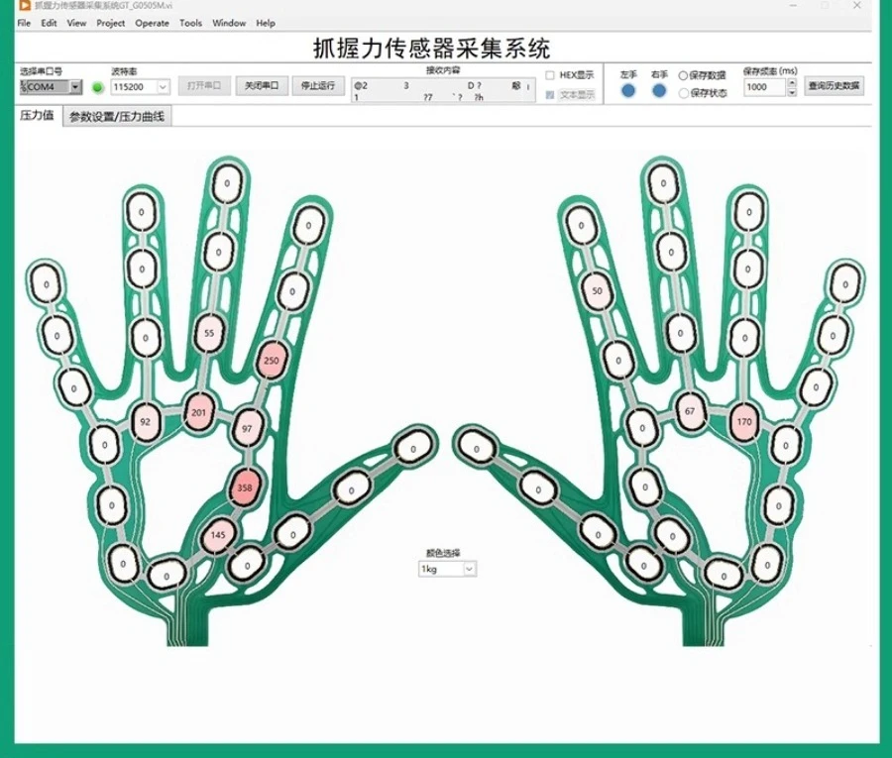Viewport: 892px width, 758px height.
Task: Switch to the 参数设置/压力曲线 tab
Action: tap(117, 117)
